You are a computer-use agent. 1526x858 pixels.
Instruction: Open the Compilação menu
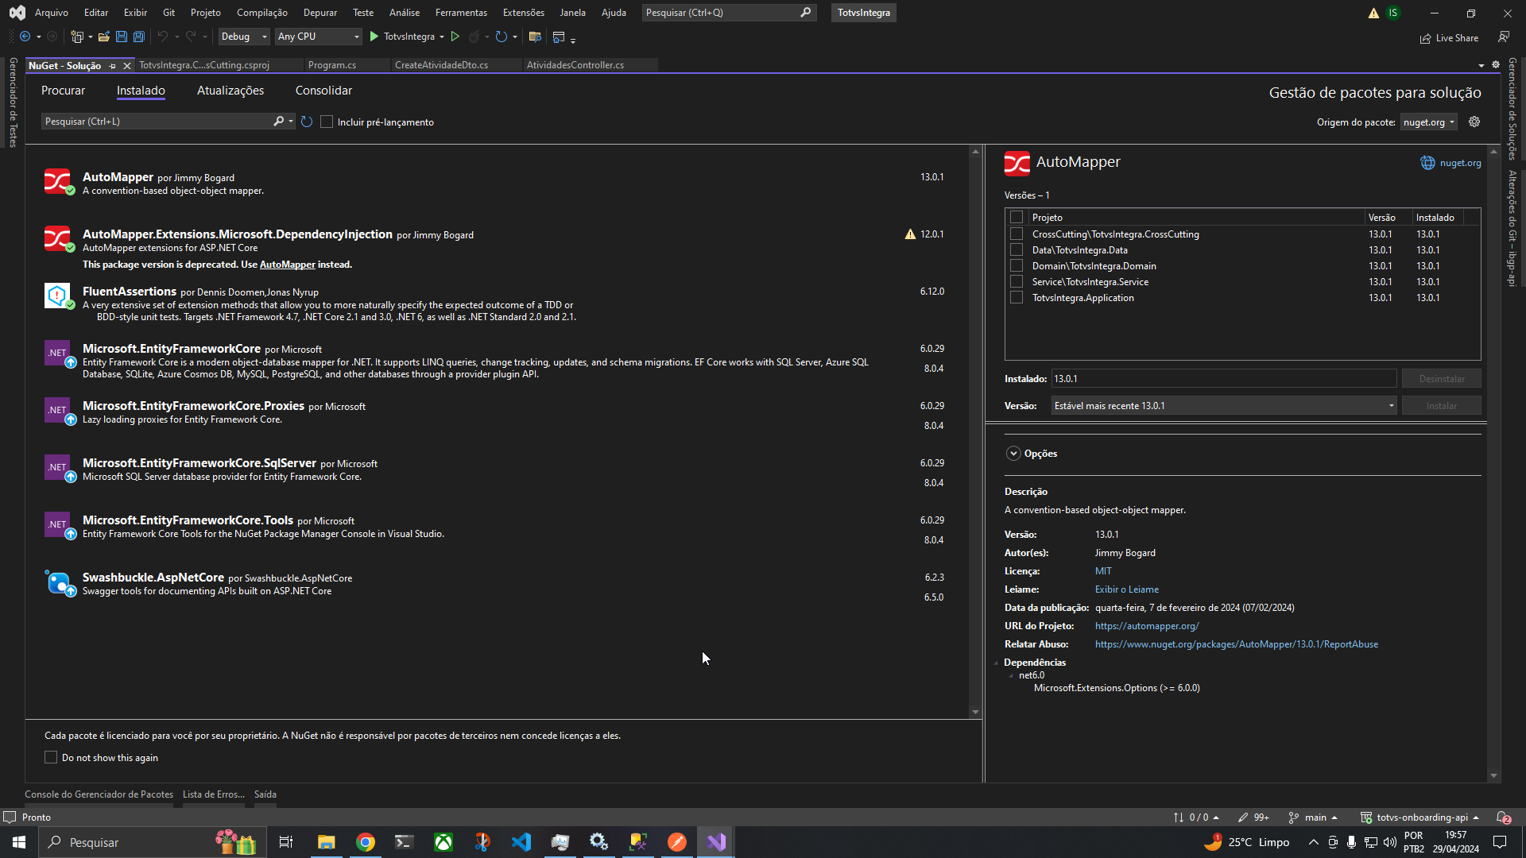[x=262, y=13]
